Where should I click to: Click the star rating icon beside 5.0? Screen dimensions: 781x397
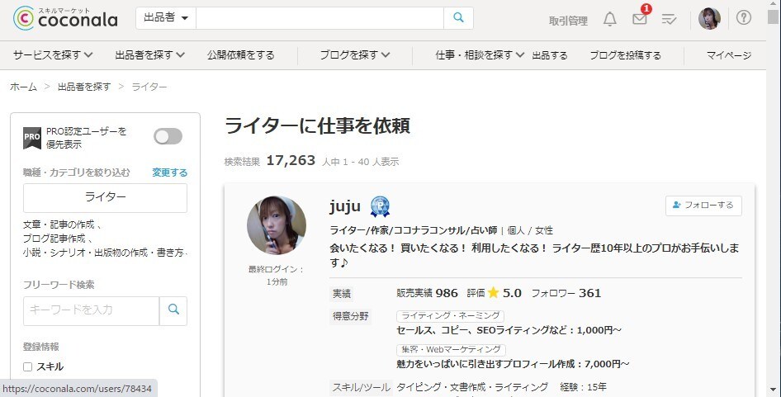click(493, 293)
